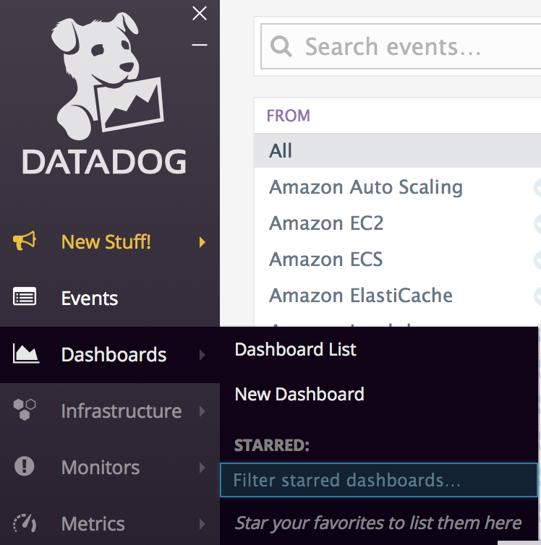Expand the New Stuff! arrow
This screenshot has height=545, width=541.
tap(203, 242)
